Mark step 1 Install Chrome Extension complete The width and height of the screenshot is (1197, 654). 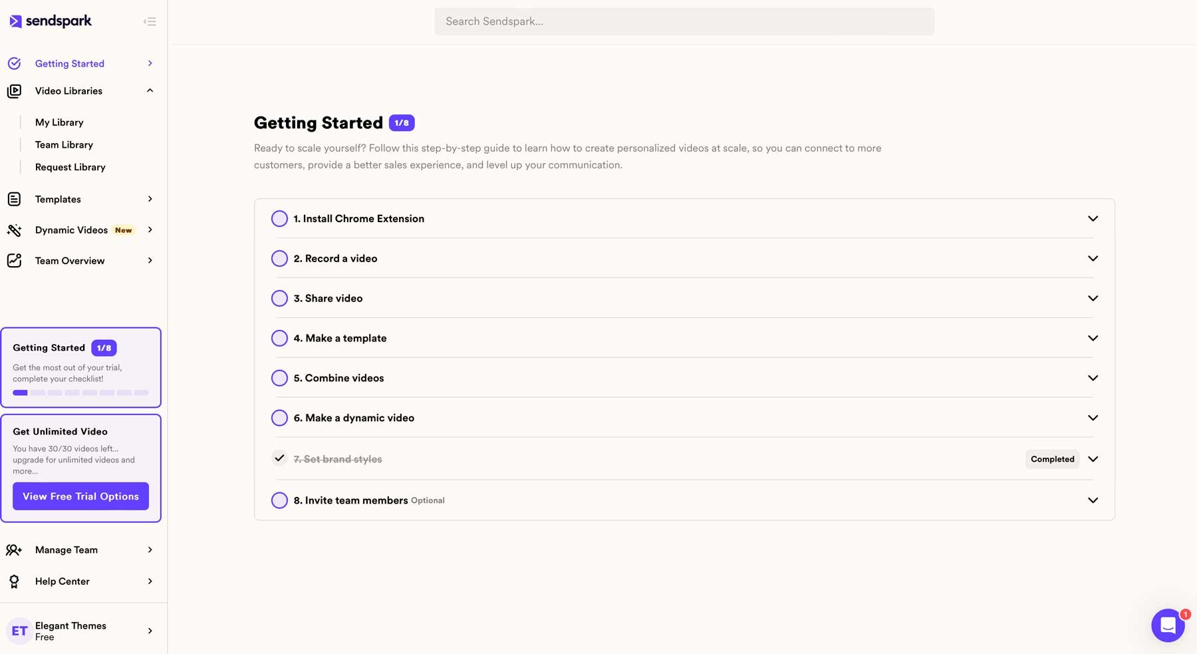pos(279,218)
